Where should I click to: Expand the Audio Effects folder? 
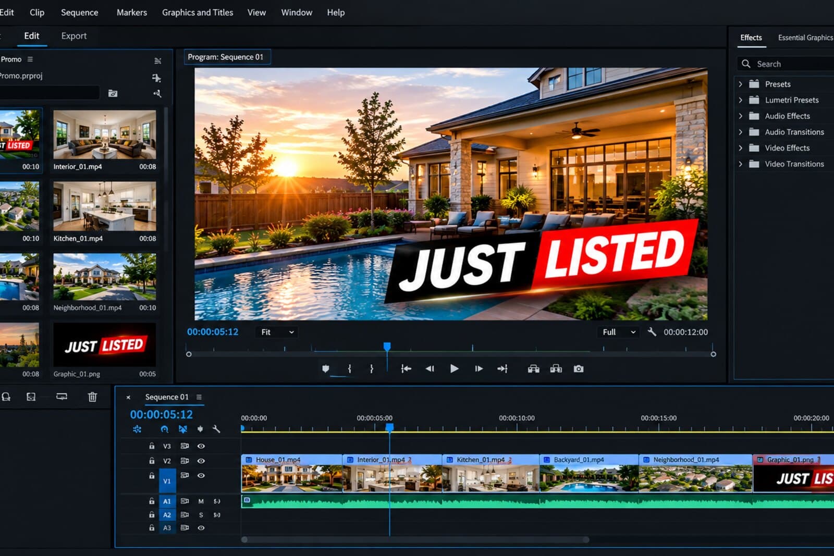tap(740, 116)
